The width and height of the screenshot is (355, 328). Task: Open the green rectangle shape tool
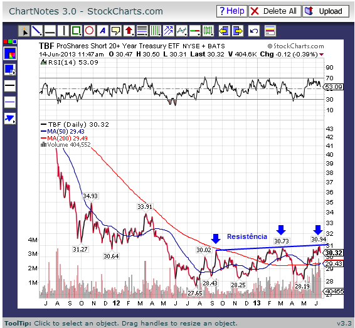tap(77, 31)
